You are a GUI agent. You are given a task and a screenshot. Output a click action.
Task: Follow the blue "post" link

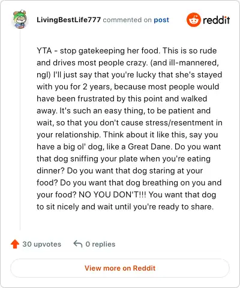(161, 20)
